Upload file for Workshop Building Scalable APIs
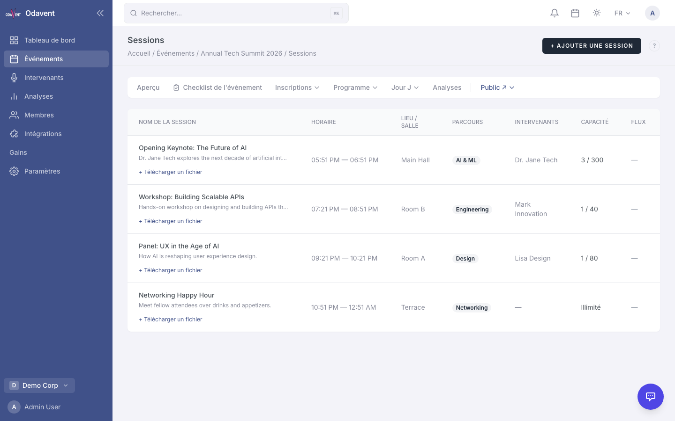This screenshot has width=675, height=421. point(171,221)
